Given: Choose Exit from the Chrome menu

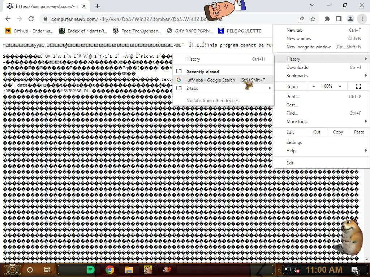Looking at the screenshot, I should coord(321,163).
